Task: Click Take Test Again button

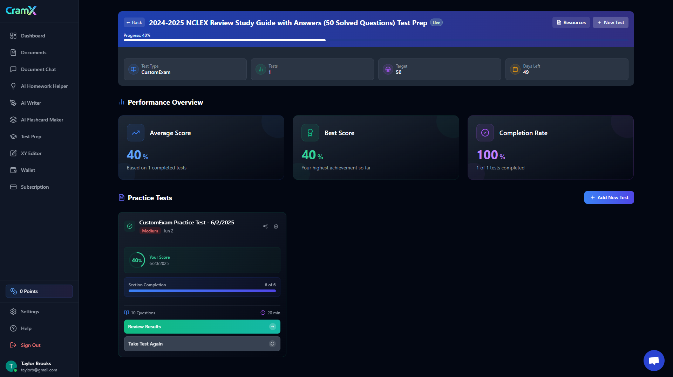Action: click(x=202, y=344)
